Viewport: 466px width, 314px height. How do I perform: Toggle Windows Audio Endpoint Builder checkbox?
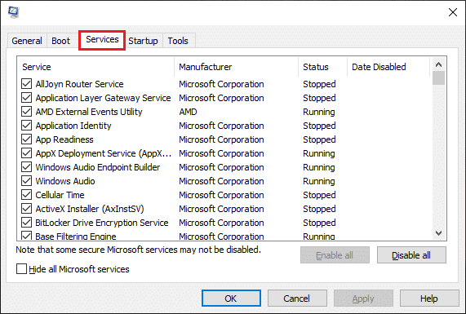click(26, 167)
